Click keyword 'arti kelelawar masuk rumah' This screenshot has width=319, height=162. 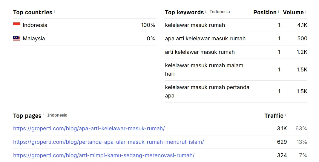(200, 52)
